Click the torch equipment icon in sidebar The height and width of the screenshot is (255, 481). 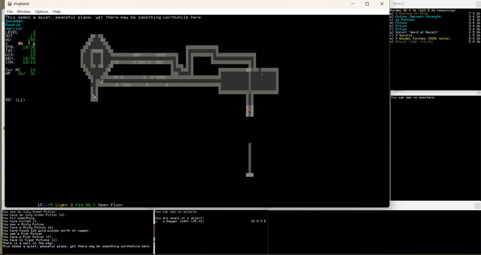19,43
